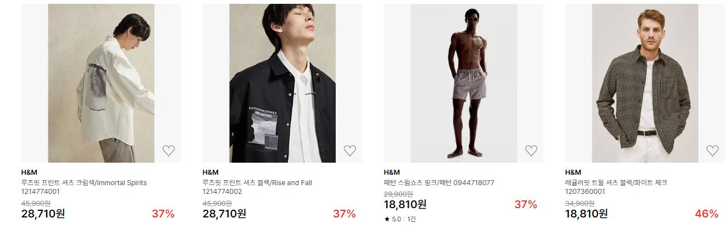Open 패턴 스윔쇼츠 핑크 product title

439,183
